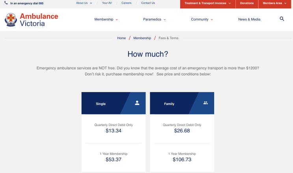Screen dimensions: 293x173
Task: Click the phone emergency icon
Action: pos(6,3)
